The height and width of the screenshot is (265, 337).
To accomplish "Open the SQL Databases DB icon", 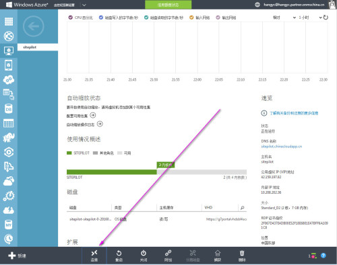I will pyautogui.click(x=9, y=109).
